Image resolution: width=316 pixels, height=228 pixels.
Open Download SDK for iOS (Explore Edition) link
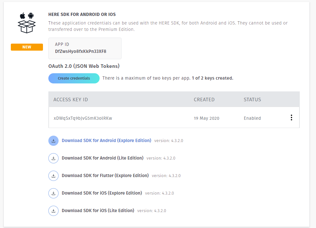(102, 193)
